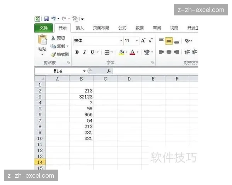Align cell content to top

(x=161, y=40)
